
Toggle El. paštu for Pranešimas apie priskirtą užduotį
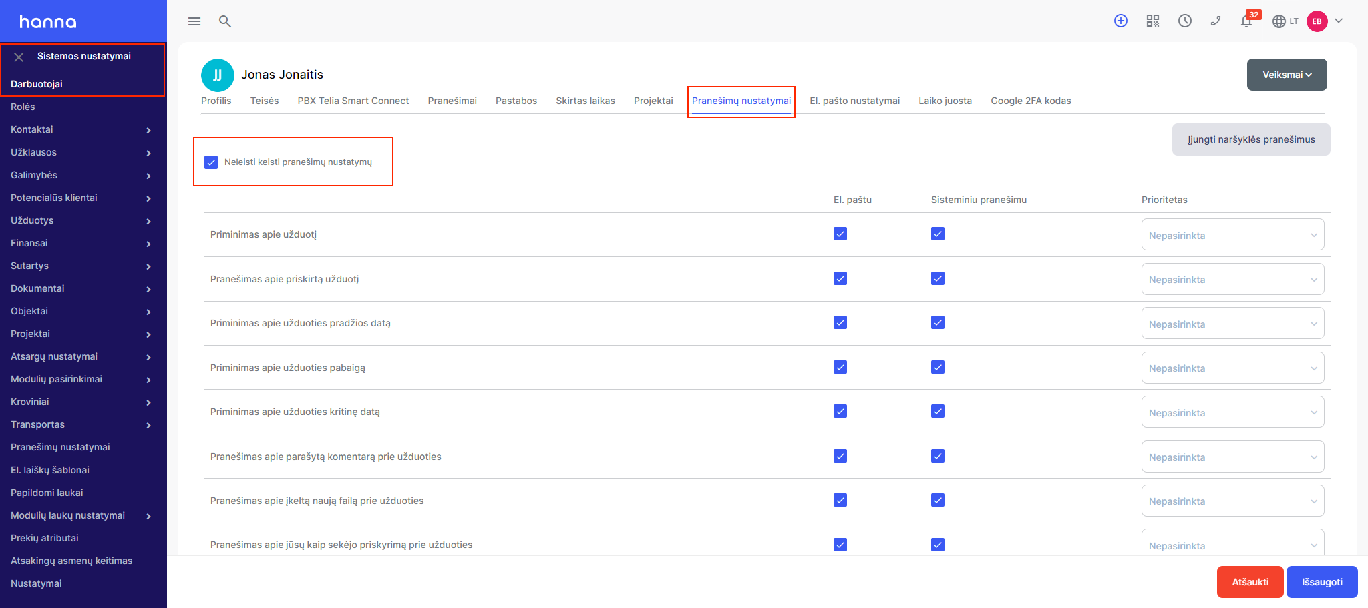(840, 278)
